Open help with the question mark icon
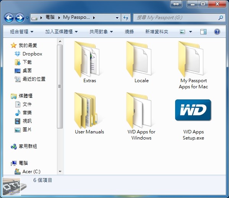 [x=217, y=32]
